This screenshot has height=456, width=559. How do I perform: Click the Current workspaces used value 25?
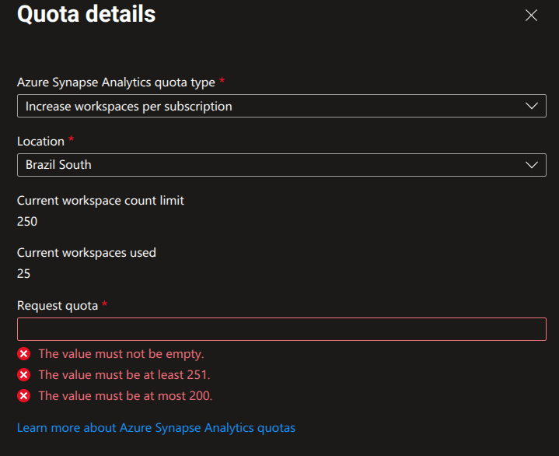(x=23, y=274)
